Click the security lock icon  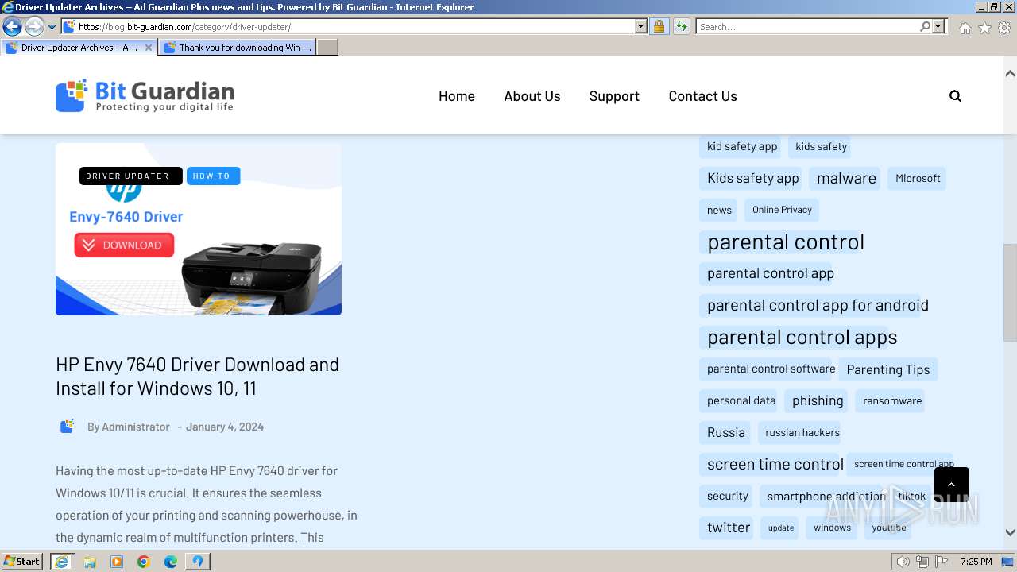pyautogui.click(x=659, y=27)
